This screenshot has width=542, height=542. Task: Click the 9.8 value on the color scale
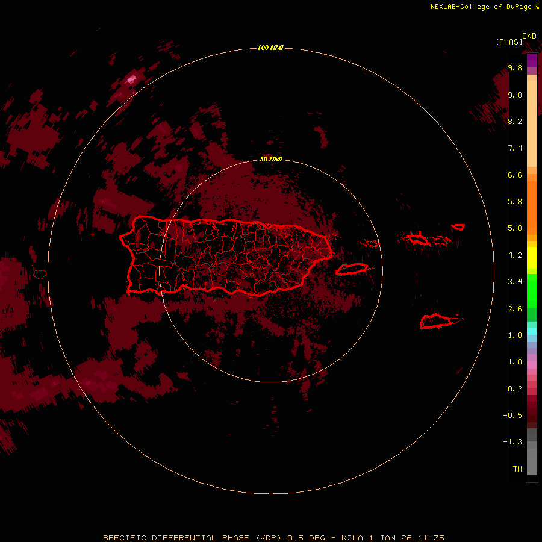(515, 67)
